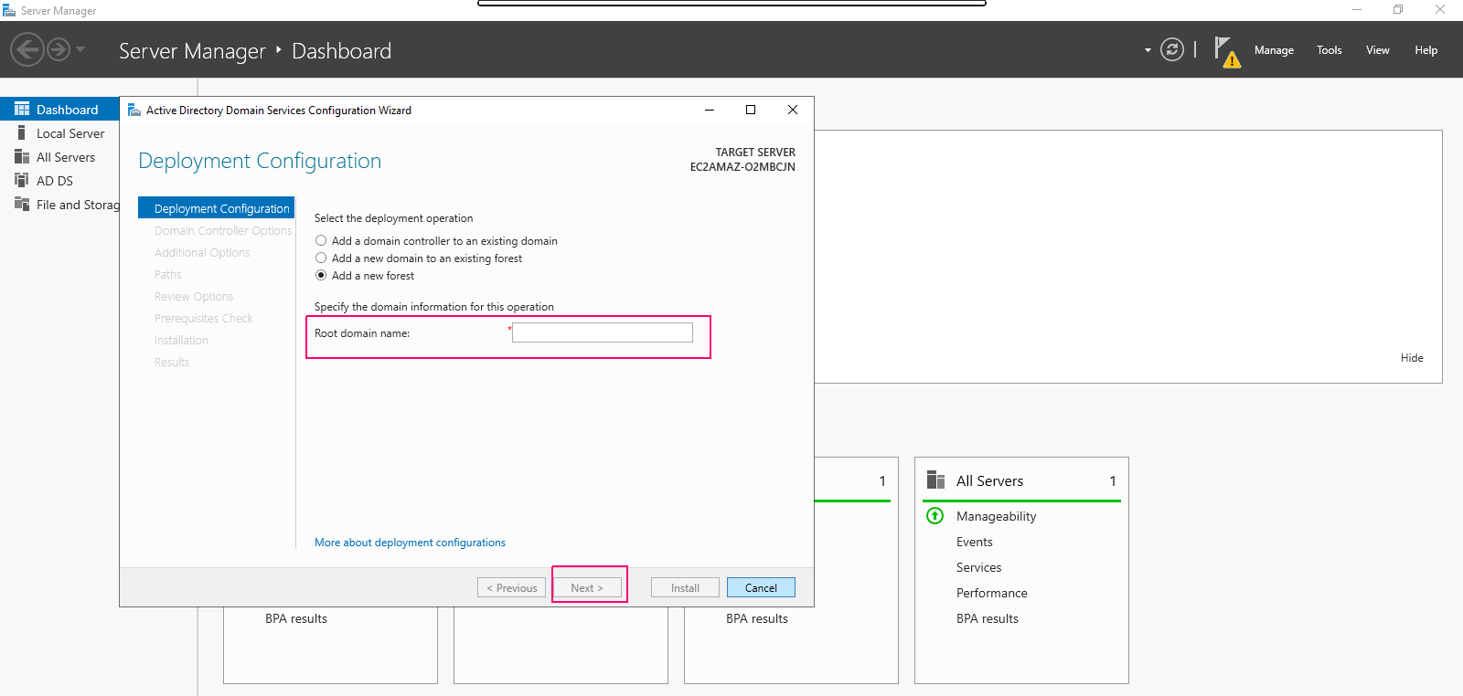
Task: Select Domain Controller Options wizard step
Action: (223, 231)
